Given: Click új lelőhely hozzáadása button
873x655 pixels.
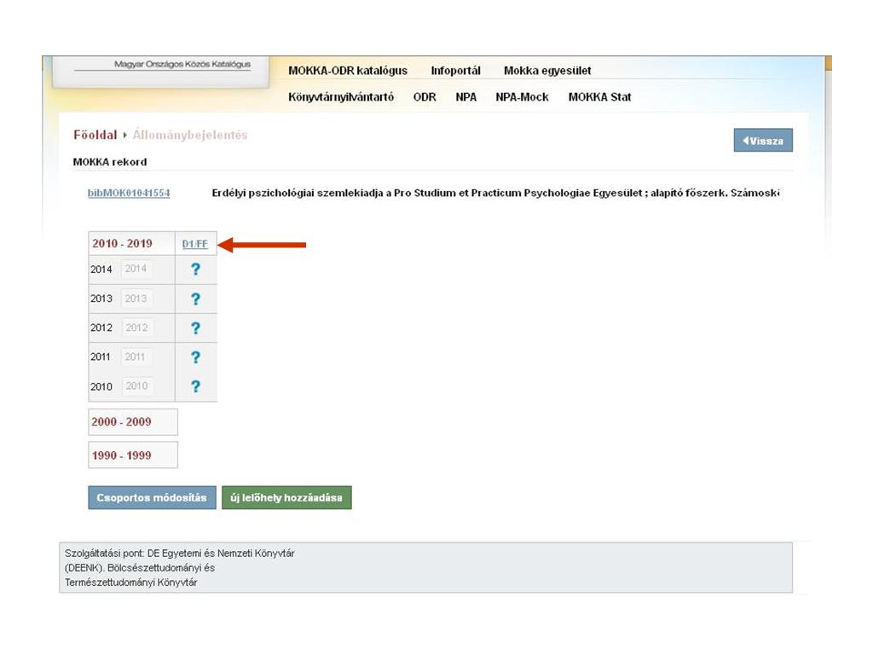Looking at the screenshot, I should coord(286,498).
